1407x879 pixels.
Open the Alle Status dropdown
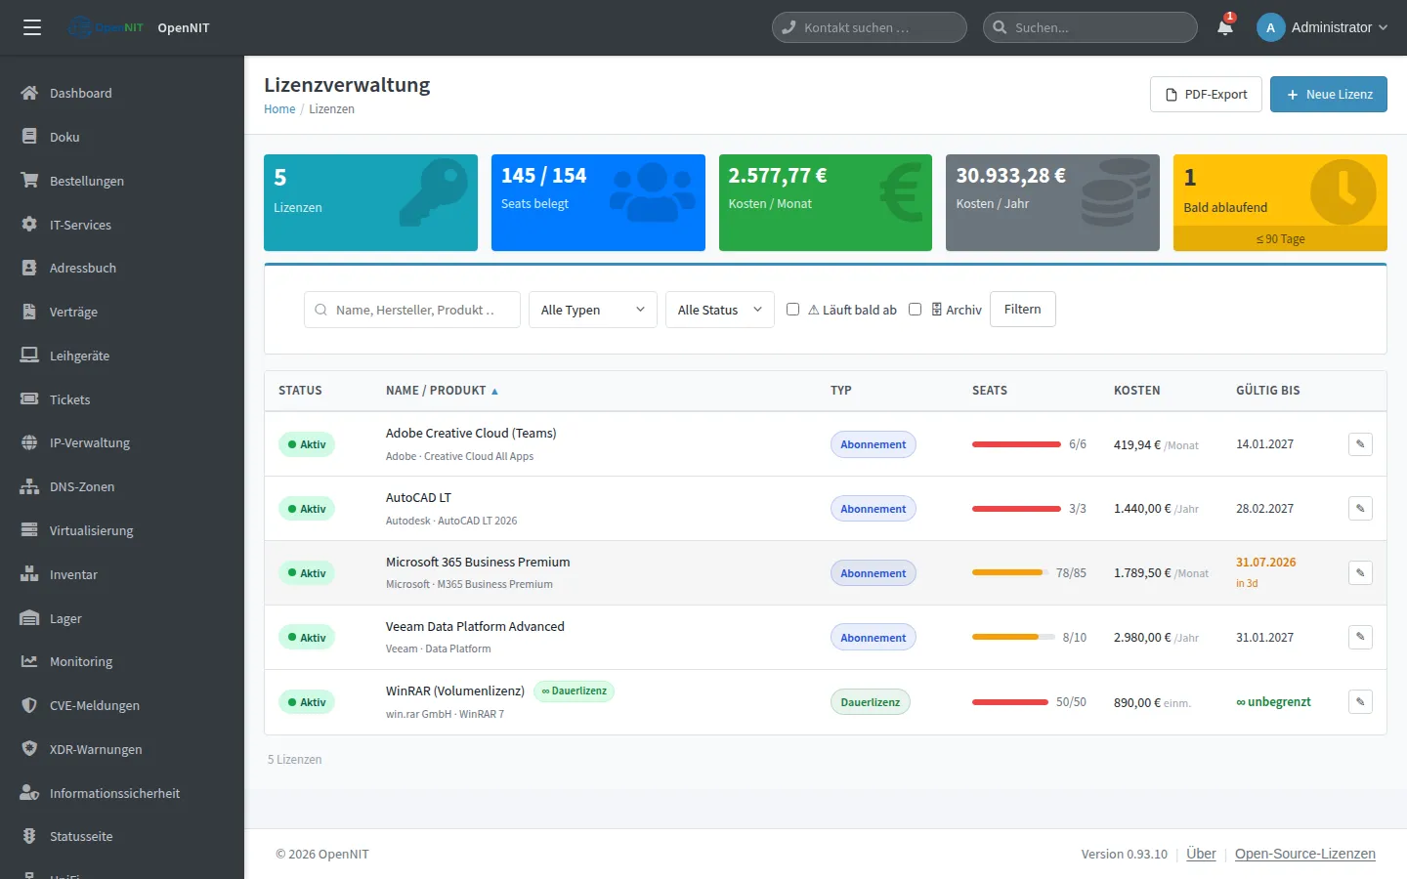[x=720, y=310]
